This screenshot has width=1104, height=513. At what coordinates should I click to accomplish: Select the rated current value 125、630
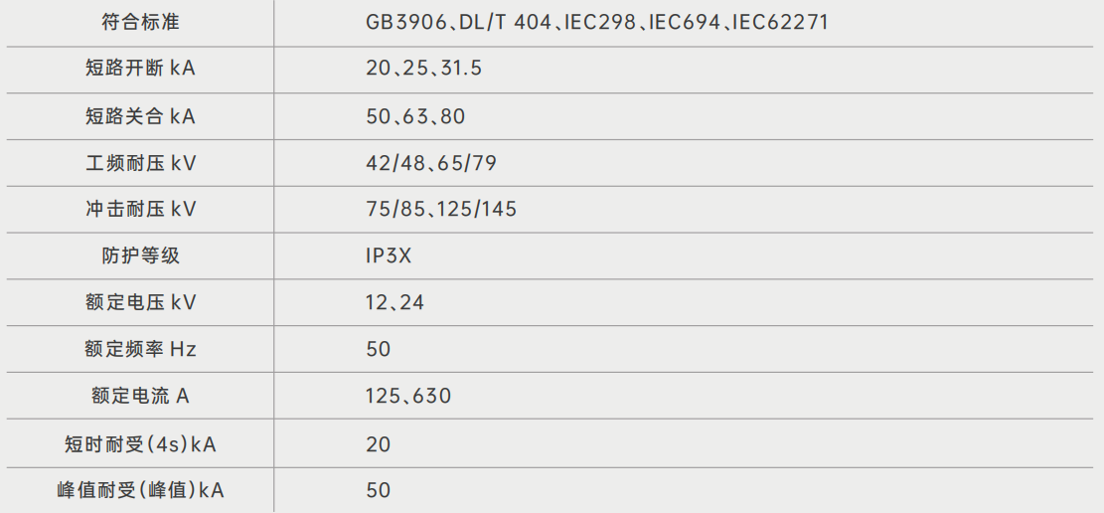[407, 396]
